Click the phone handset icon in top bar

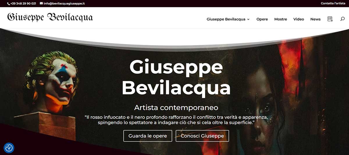[8, 3]
